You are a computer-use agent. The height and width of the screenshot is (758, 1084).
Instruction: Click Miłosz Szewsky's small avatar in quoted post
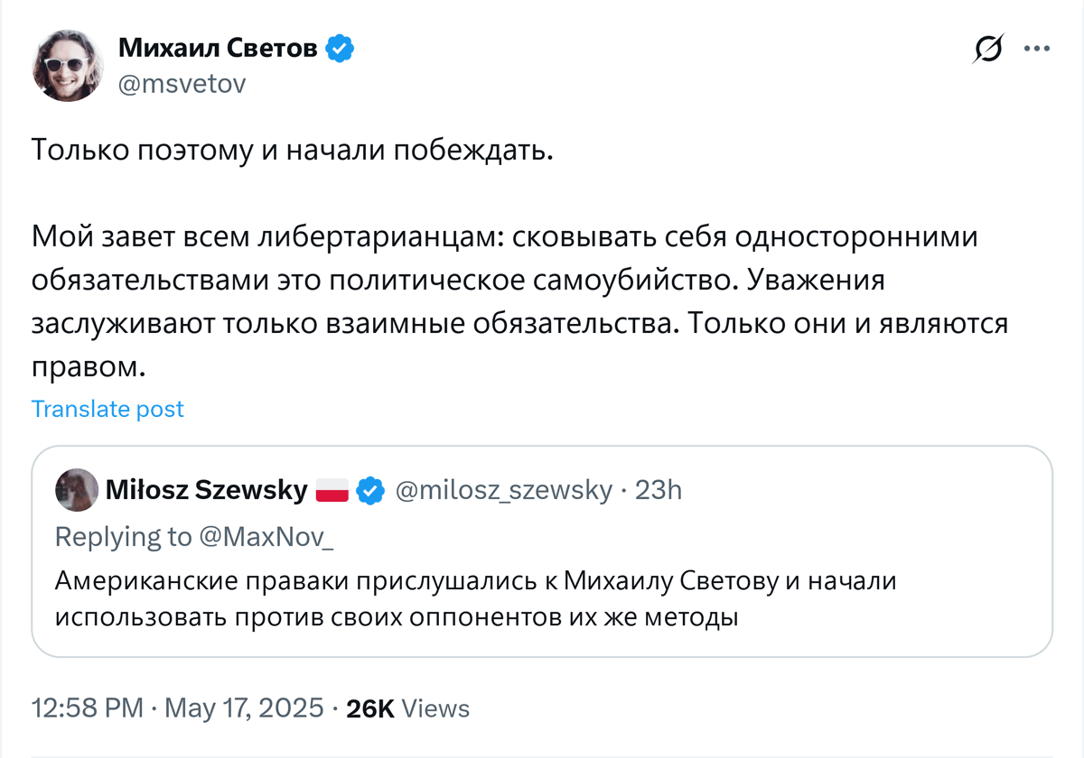coord(77,490)
